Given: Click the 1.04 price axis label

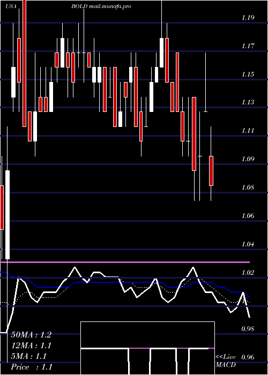Looking at the screenshot, I should (x=248, y=244).
